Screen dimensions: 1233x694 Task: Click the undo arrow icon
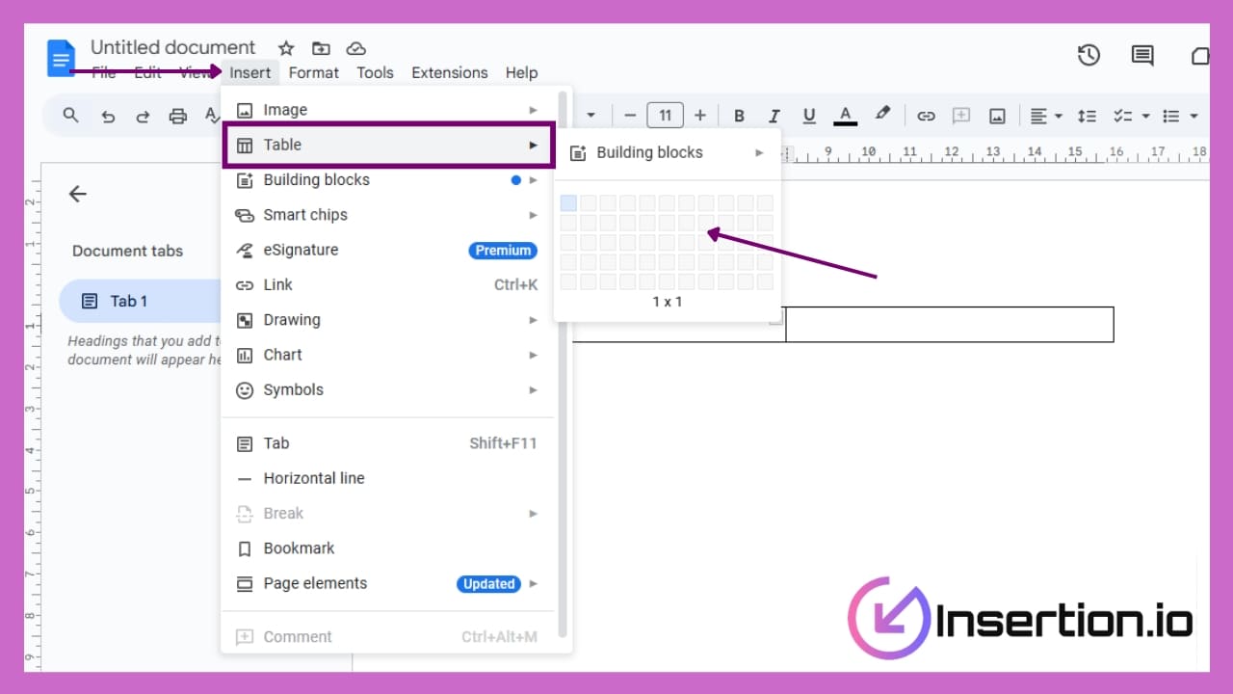(x=108, y=116)
